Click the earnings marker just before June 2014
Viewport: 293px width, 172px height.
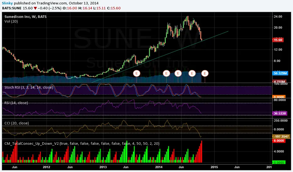pos(178,73)
